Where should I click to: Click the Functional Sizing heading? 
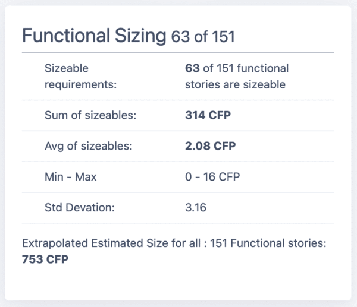(x=94, y=36)
